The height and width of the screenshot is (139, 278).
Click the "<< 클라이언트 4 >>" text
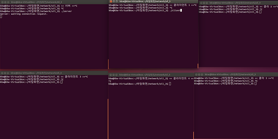181,78
